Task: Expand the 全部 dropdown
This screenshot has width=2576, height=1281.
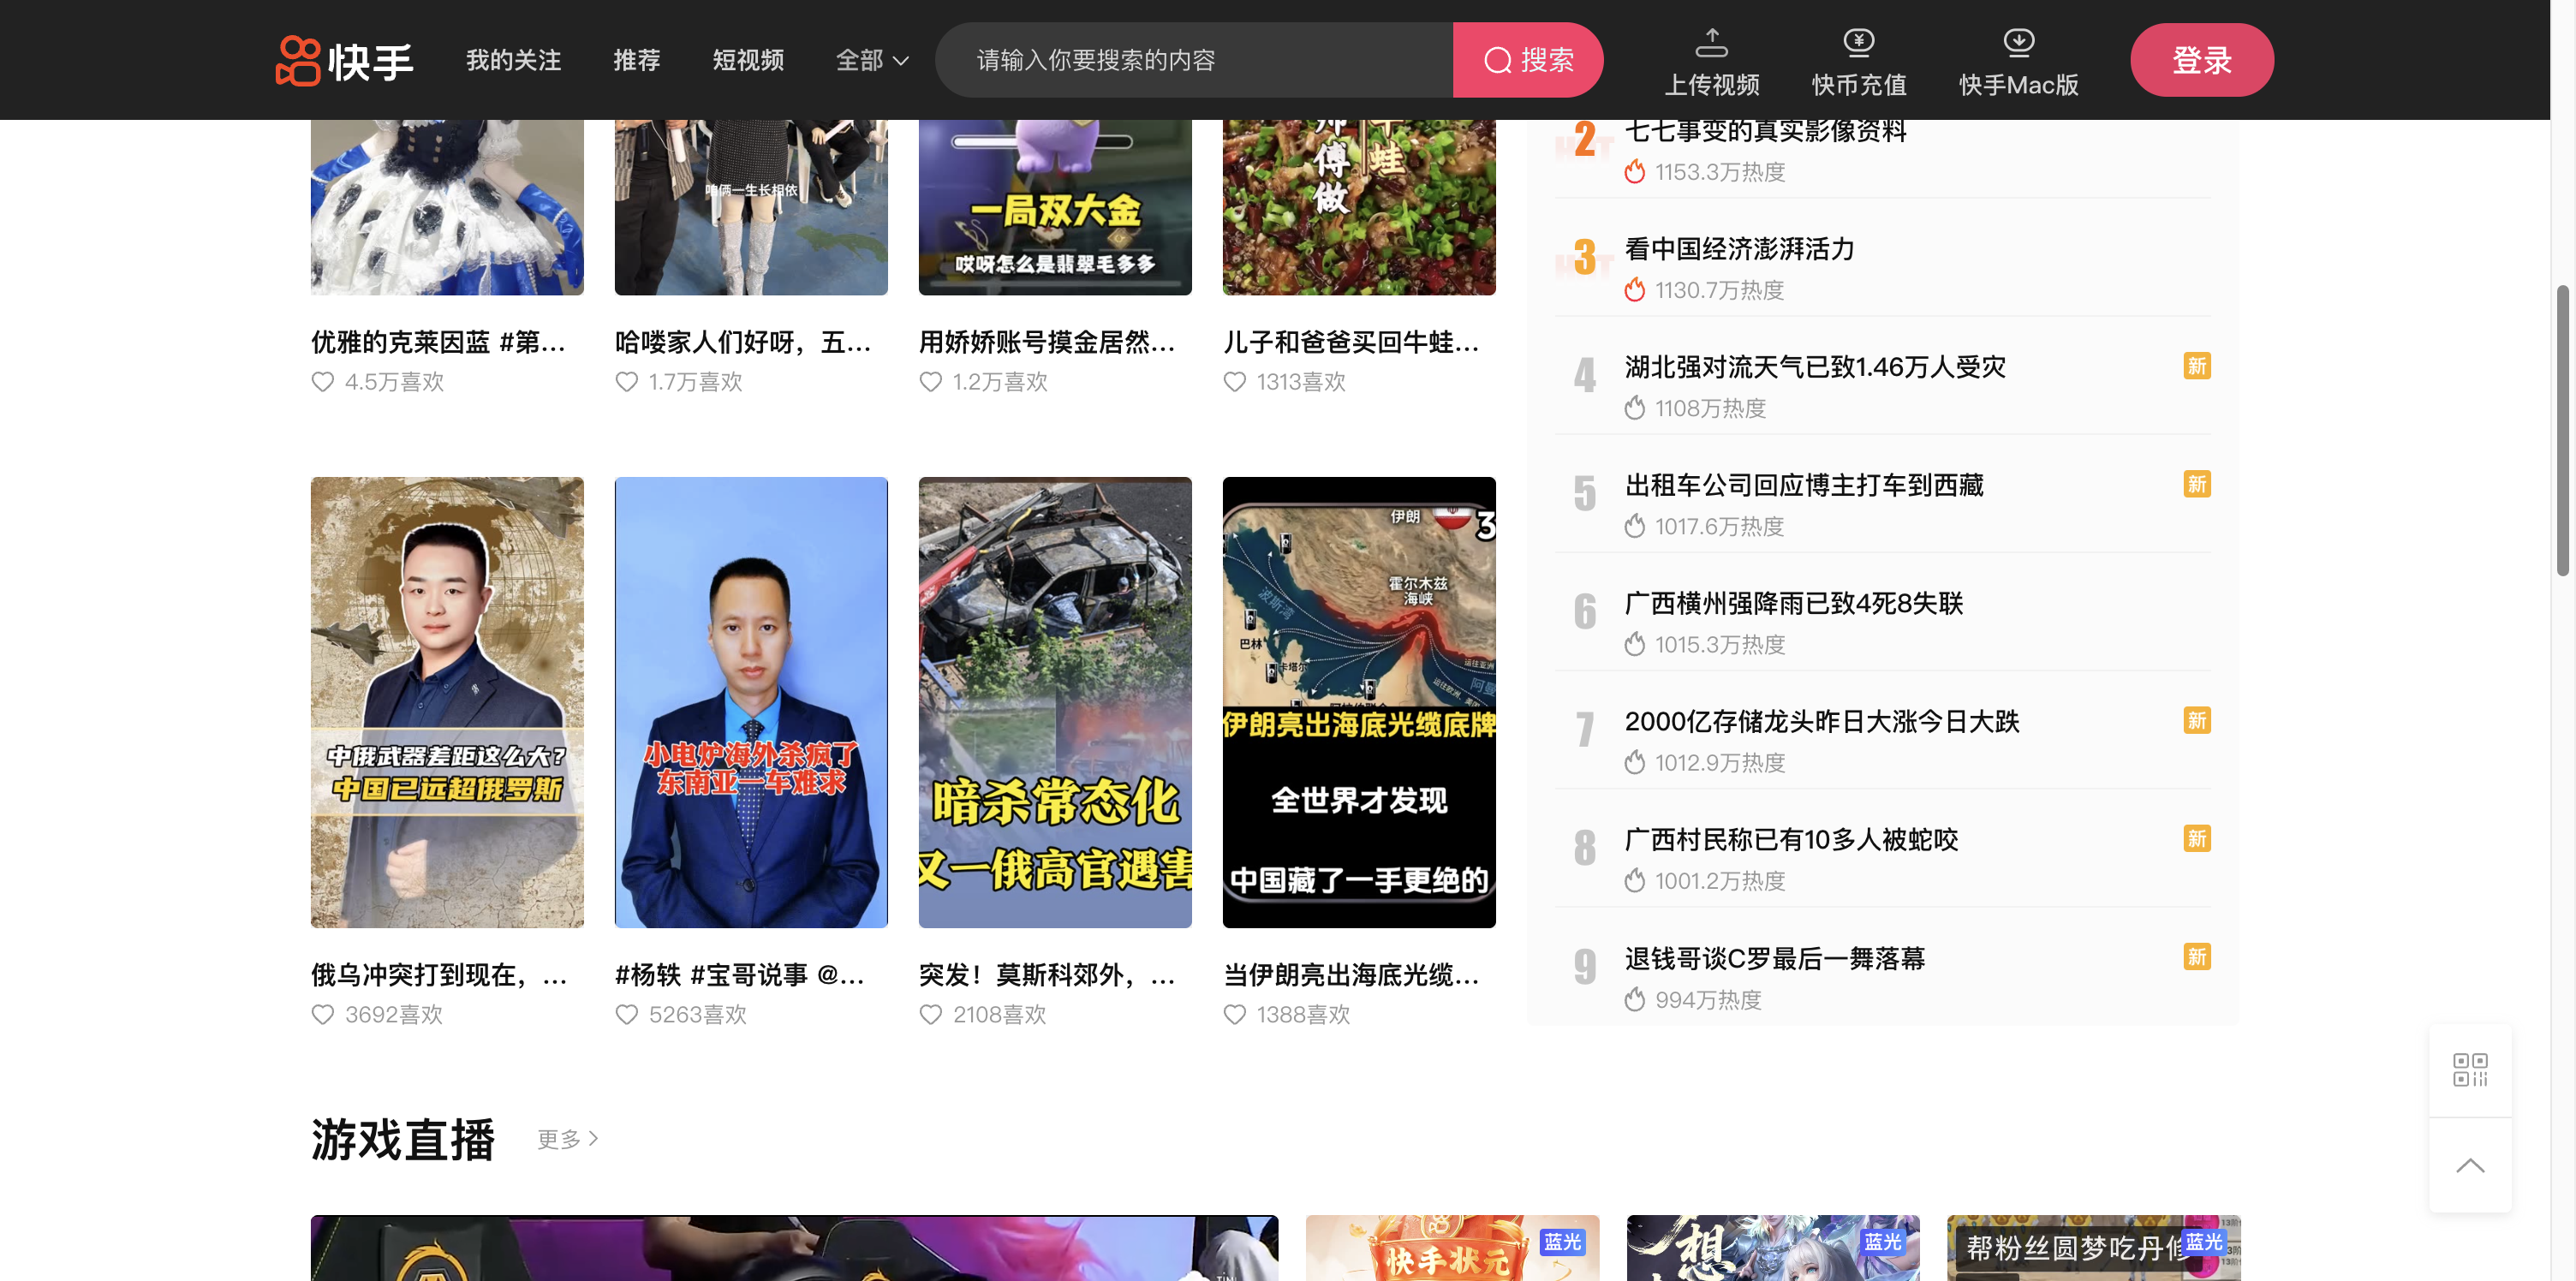Action: (x=872, y=61)
